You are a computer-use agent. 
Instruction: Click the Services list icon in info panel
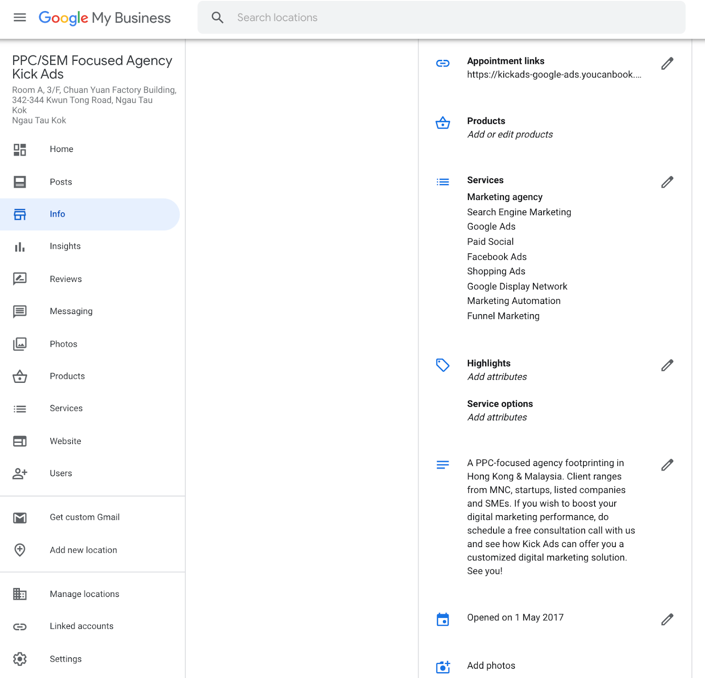point(443,182)
